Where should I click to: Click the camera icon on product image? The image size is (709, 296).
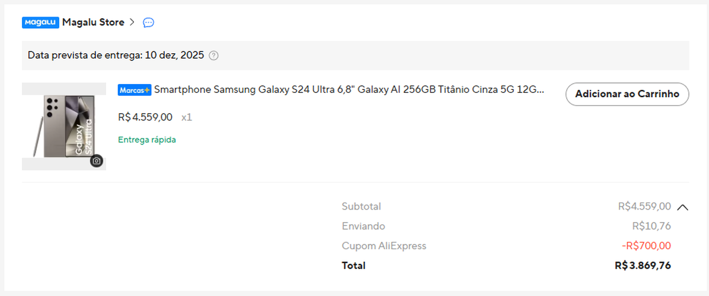(97, 161)
